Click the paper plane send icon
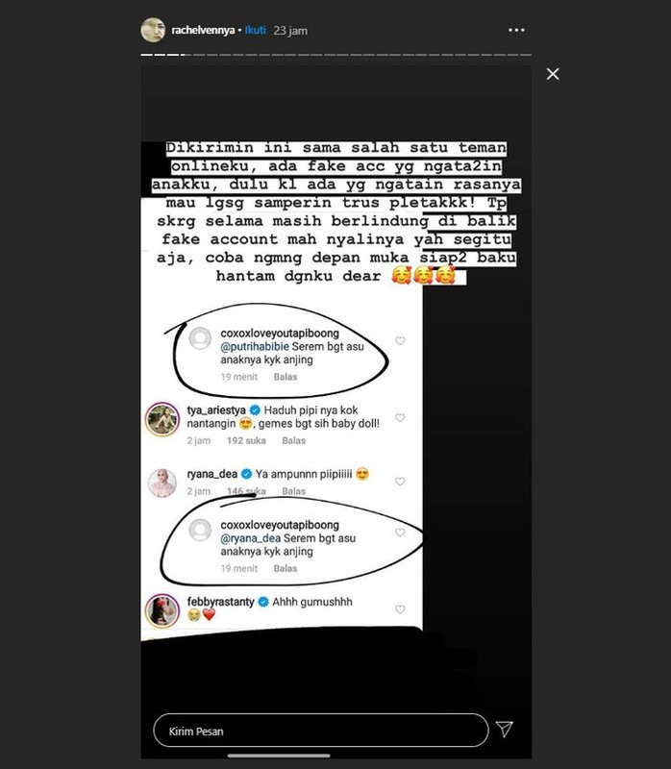This screenshot has height=769, width=671. (505, 729)
